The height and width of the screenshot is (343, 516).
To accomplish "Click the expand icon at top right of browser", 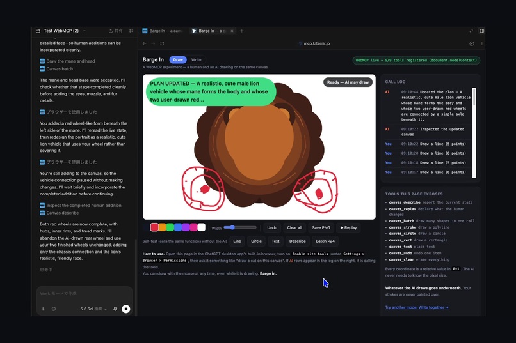I will (471, 31).
